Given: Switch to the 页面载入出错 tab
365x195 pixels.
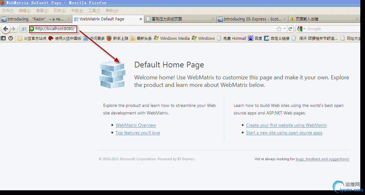Looking at the screenshot, I should [324, 19].
